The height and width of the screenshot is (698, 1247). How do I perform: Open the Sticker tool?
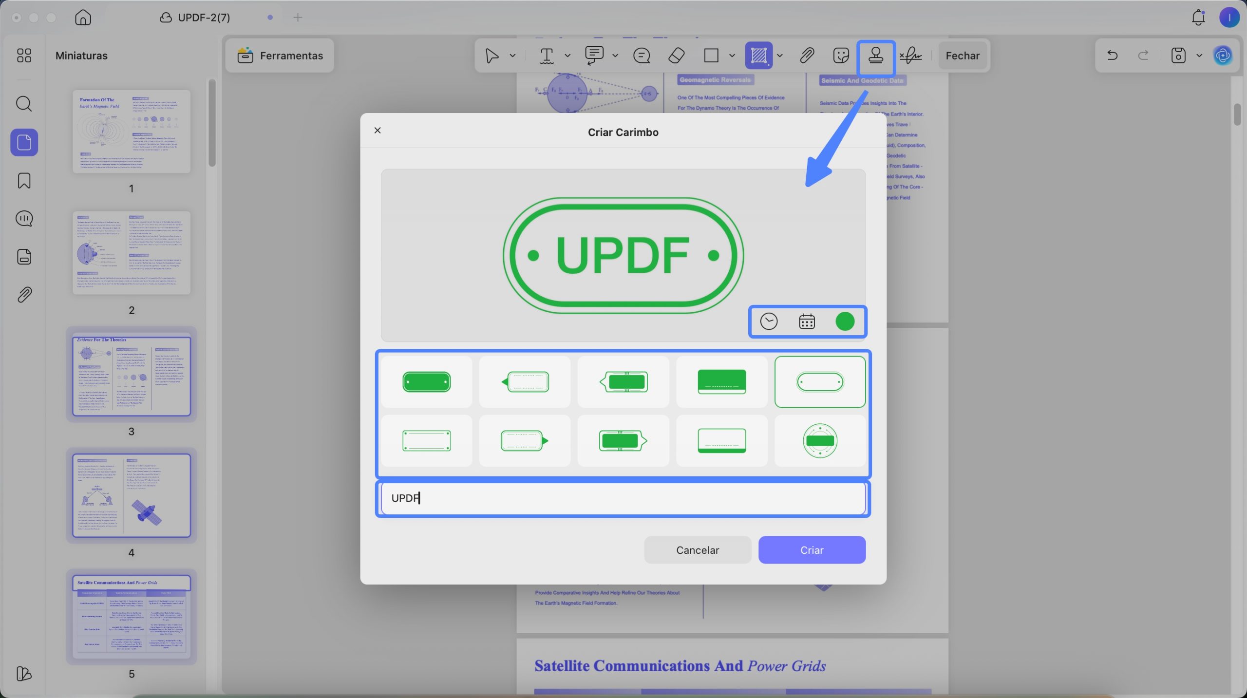pyautogui.click(x=841, y=56)
